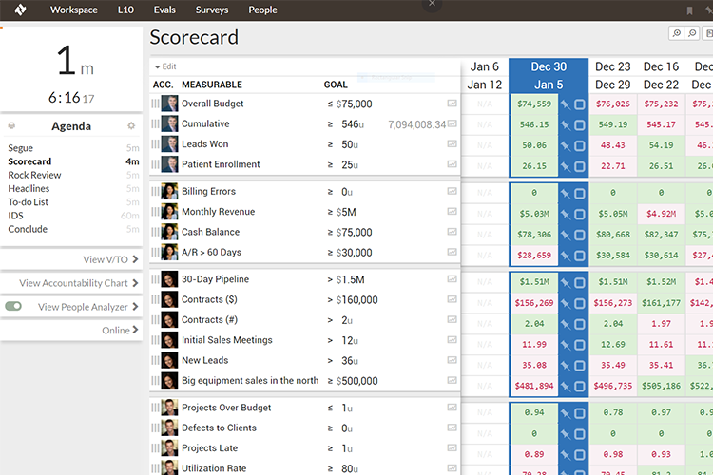The image size is (713, 475).
Task: Open the Evals menu
Action: point(164,9)
